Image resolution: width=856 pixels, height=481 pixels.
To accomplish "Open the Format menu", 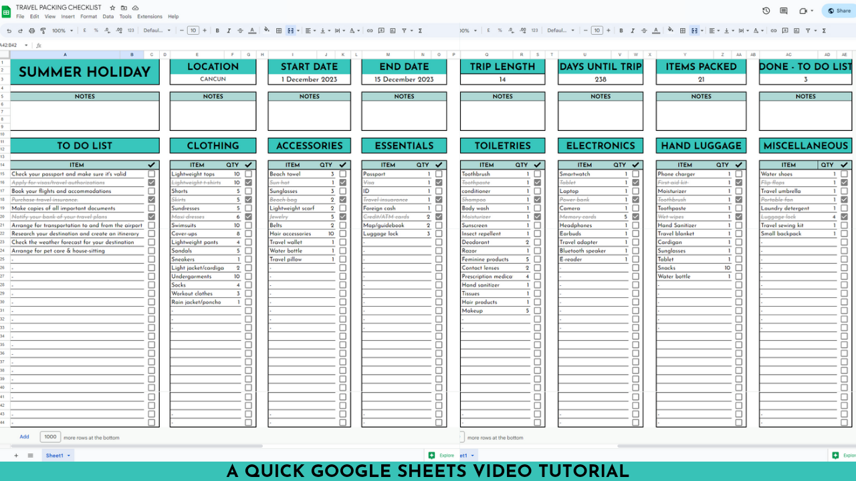I will tap(88, 17).
